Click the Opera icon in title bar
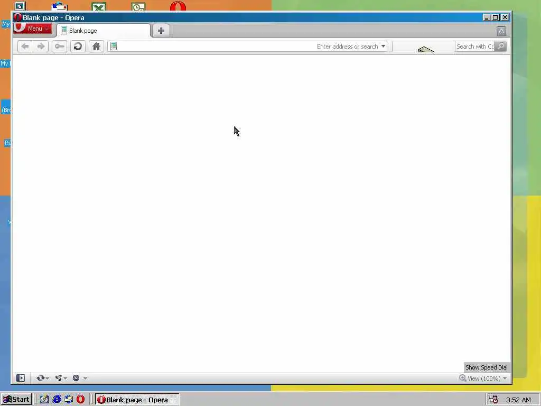The height and width of the screenshot is (406, 541). coord(17,17)
